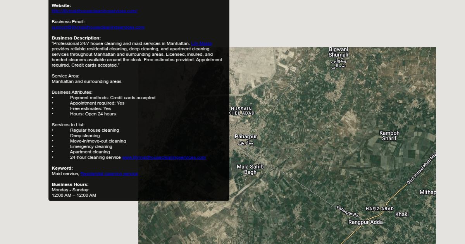This screenshot has width=465, height=244.
Task: Click the "Apartment cleaning" list item
Action: click(90, 152)
